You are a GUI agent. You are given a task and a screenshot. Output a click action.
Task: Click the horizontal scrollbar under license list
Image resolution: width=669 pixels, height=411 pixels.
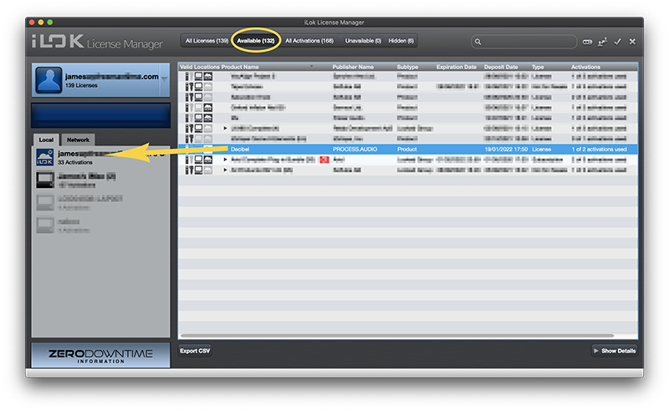[x=397, y=336]
